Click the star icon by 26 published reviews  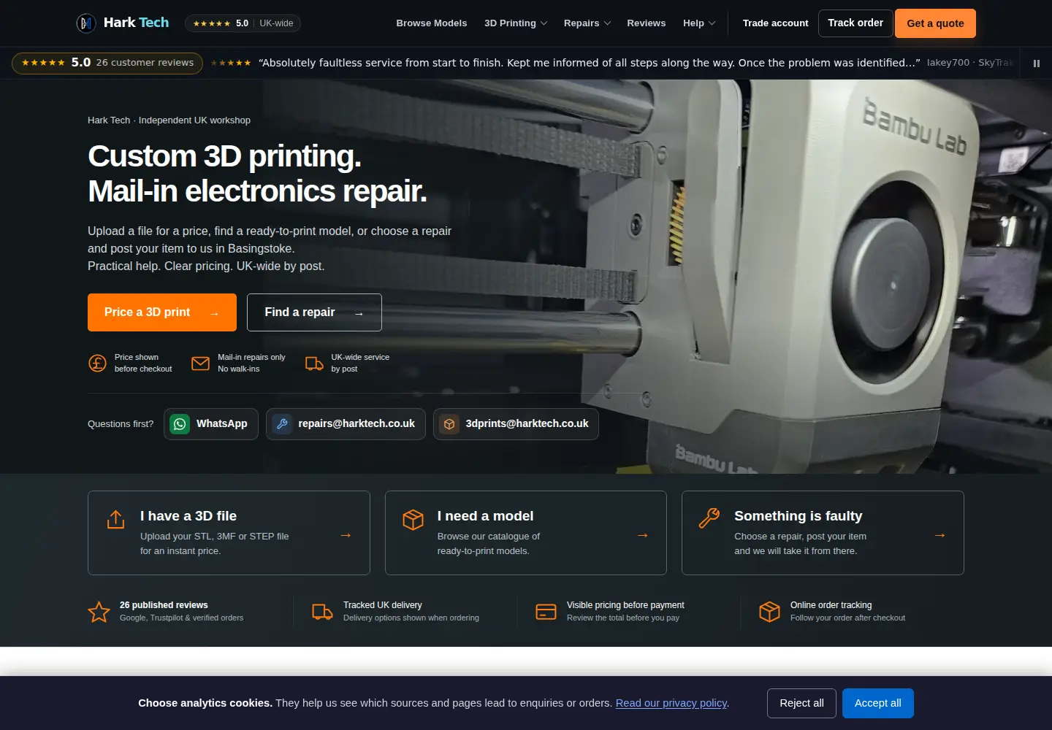[x=99, y=612]
